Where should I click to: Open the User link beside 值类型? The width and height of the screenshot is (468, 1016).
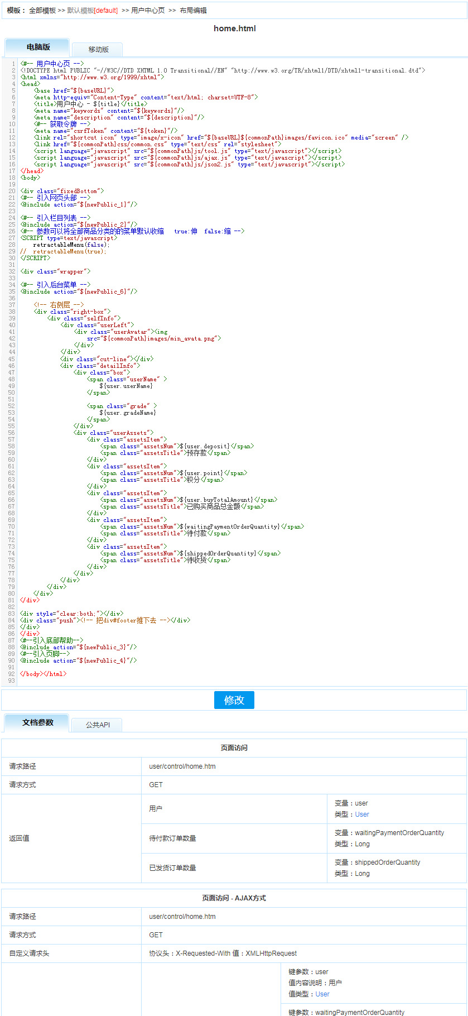coord(322,994)
